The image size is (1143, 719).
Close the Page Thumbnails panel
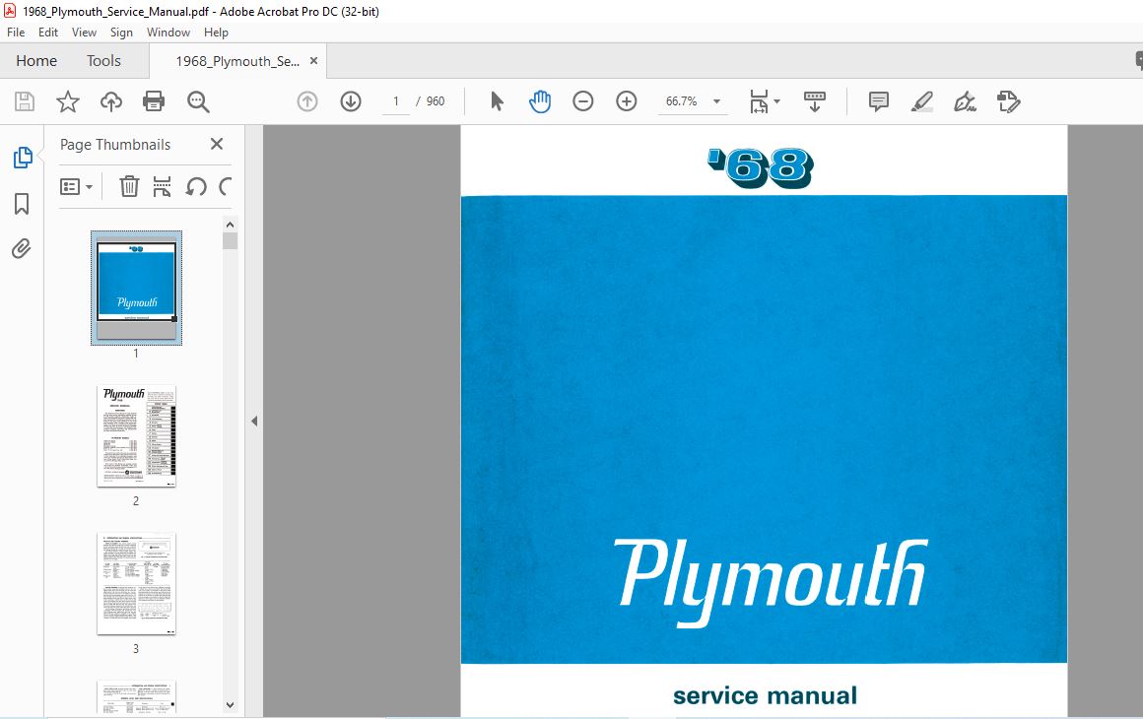click(217, 144)
